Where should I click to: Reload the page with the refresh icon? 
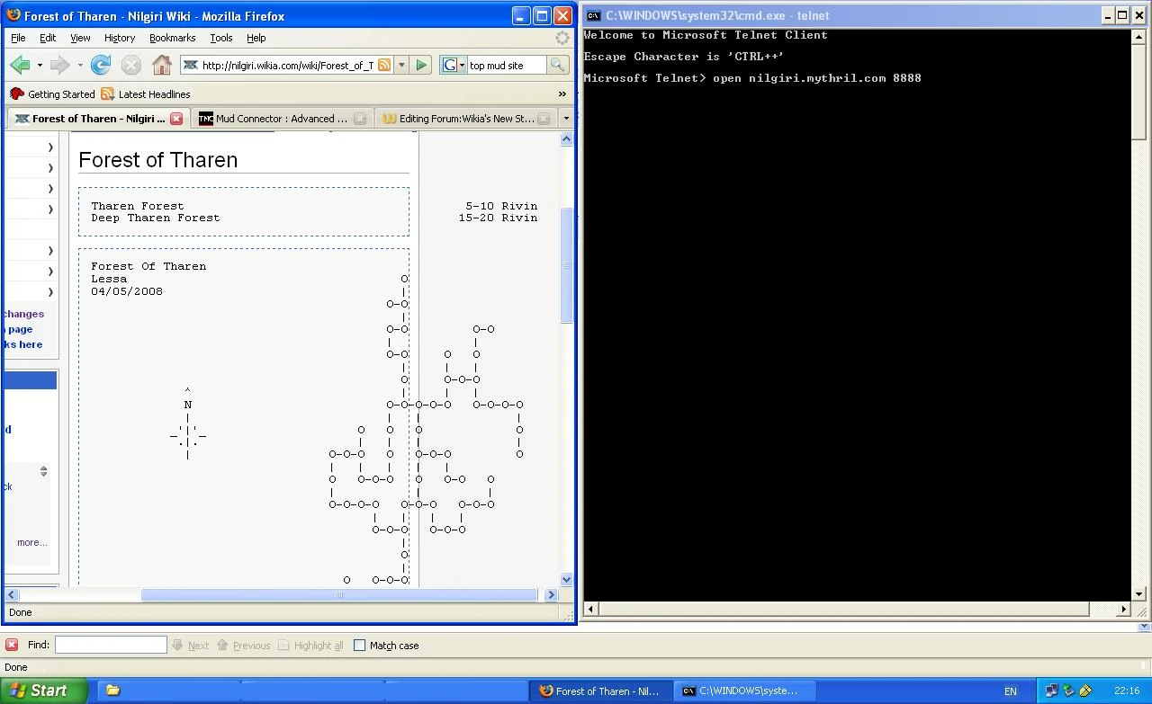click(x=101, y=65)
